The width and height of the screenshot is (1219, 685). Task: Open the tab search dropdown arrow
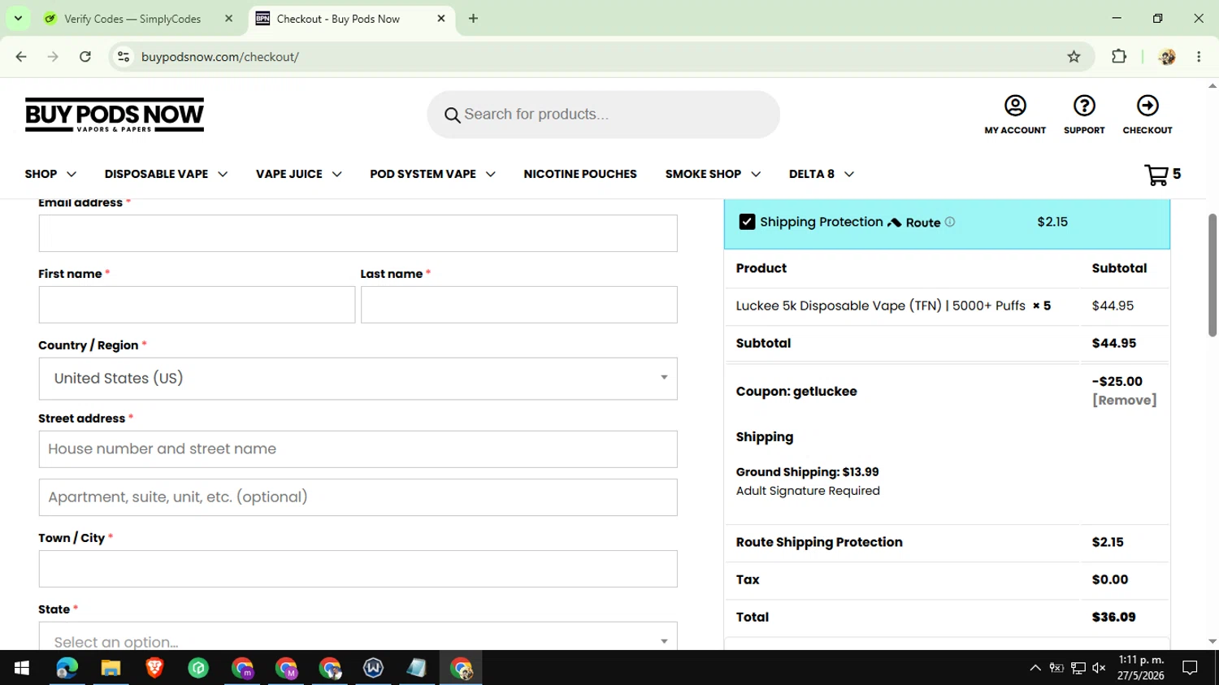click(18, 19)
